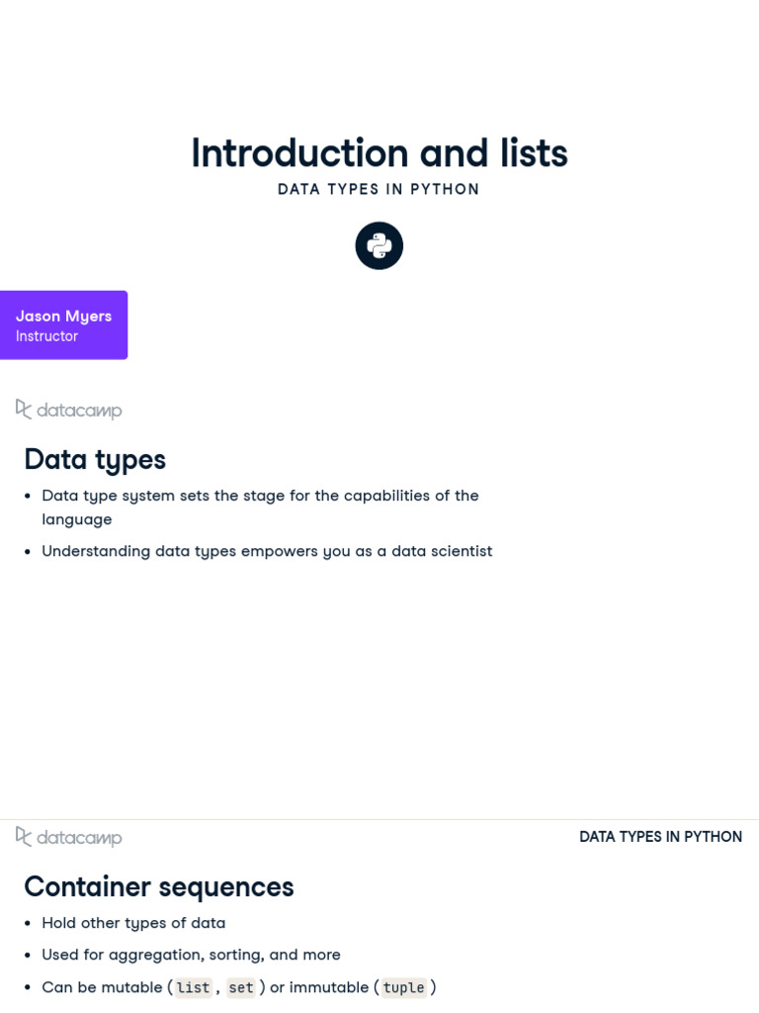Click the 'Instructor' label
This screenshot has width=759, height=1013.
(46, 336)
